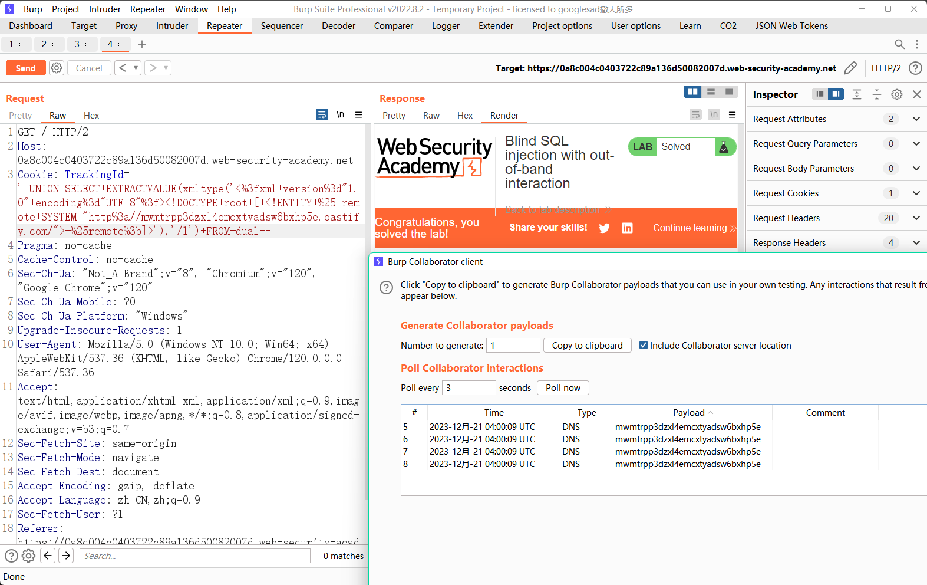Open history back dropdown arrow

136,68
